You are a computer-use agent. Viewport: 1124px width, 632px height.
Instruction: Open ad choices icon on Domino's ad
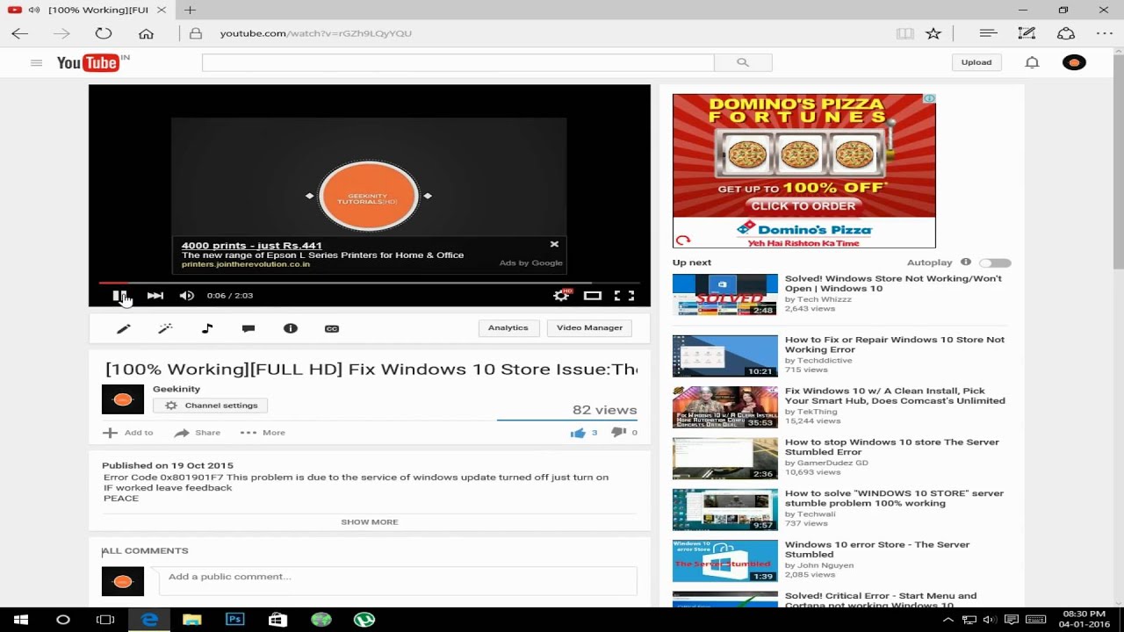[929, 99]
